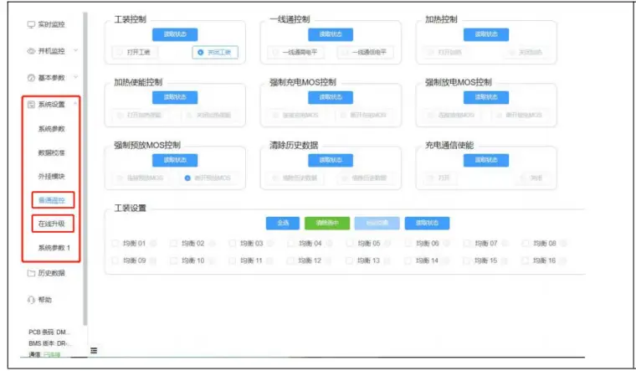Check the 均衡 04 checkbox

(x=291, y=244)
